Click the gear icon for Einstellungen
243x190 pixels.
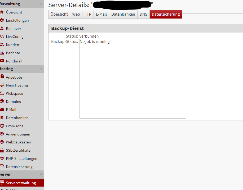click(x=2, y=20)
